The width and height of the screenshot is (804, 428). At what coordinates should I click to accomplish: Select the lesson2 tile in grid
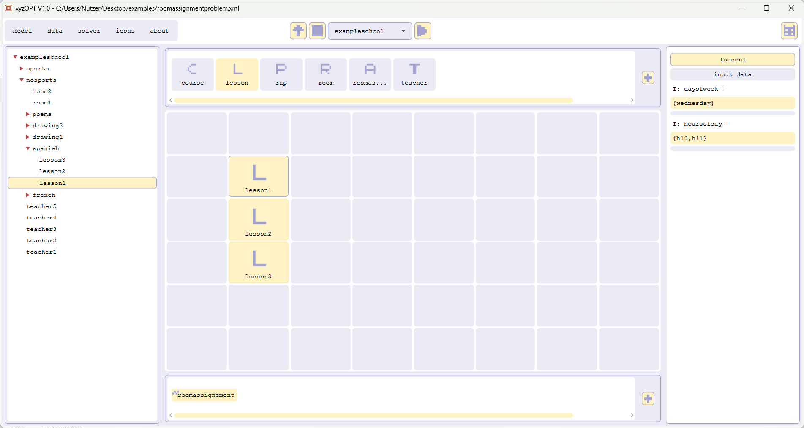click(259, 219)
